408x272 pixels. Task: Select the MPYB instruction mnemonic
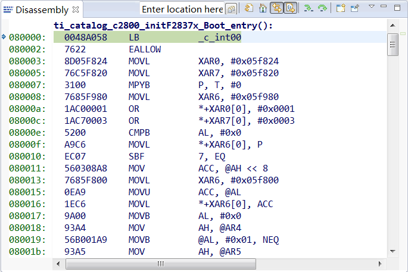point(139,85)
